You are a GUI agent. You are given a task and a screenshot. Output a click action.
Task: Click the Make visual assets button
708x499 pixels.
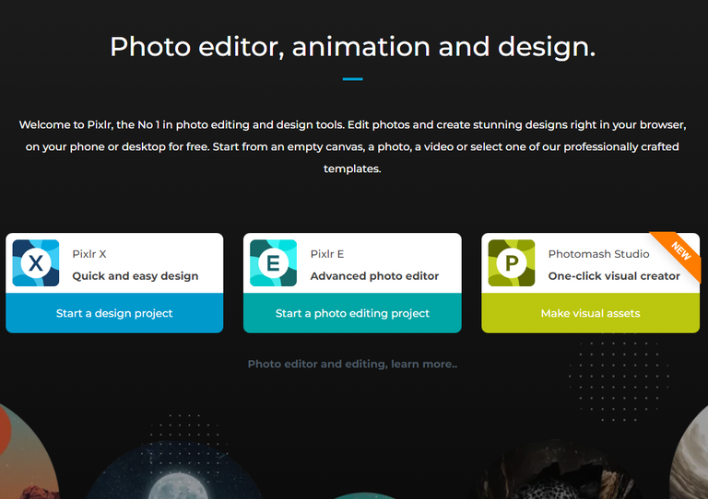(x=591, y=313)
